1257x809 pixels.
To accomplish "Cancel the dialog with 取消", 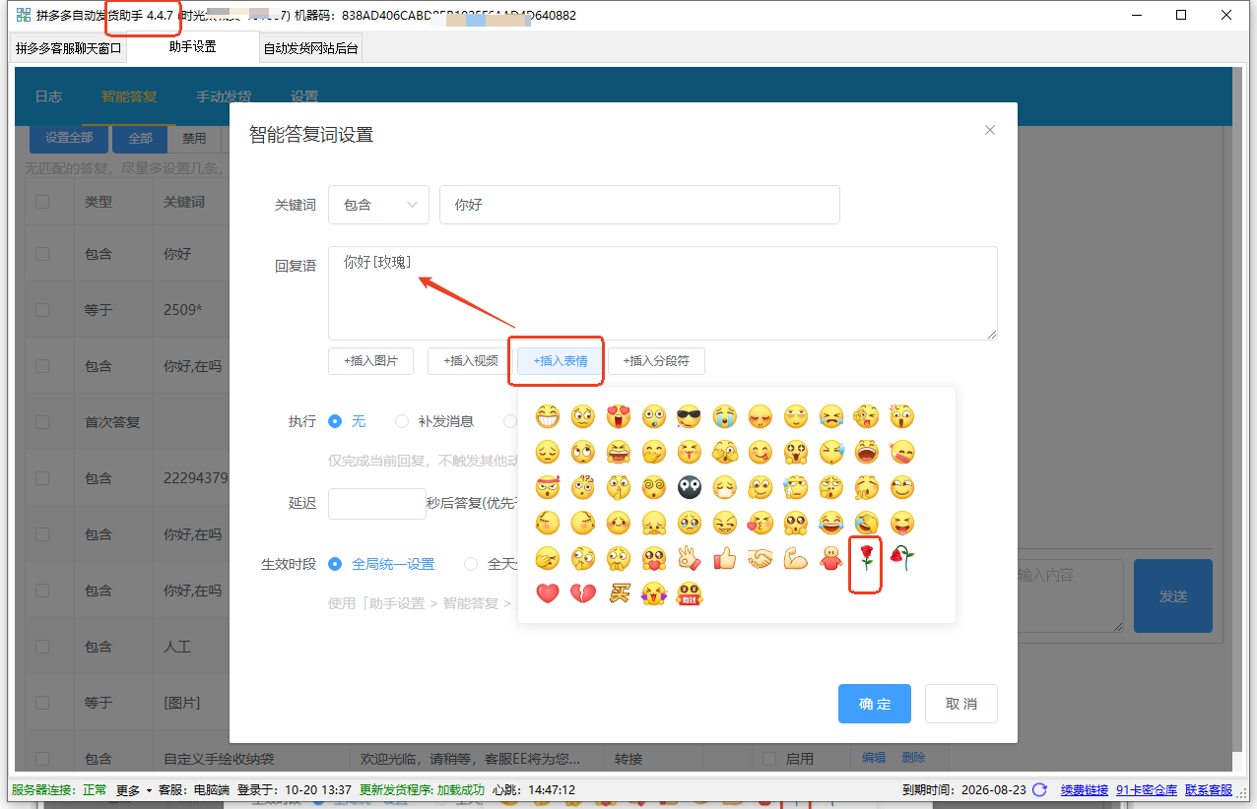I will 961,704.
